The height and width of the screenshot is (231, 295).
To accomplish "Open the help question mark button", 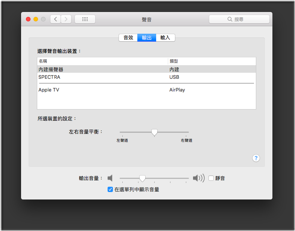I will (256, 158).
